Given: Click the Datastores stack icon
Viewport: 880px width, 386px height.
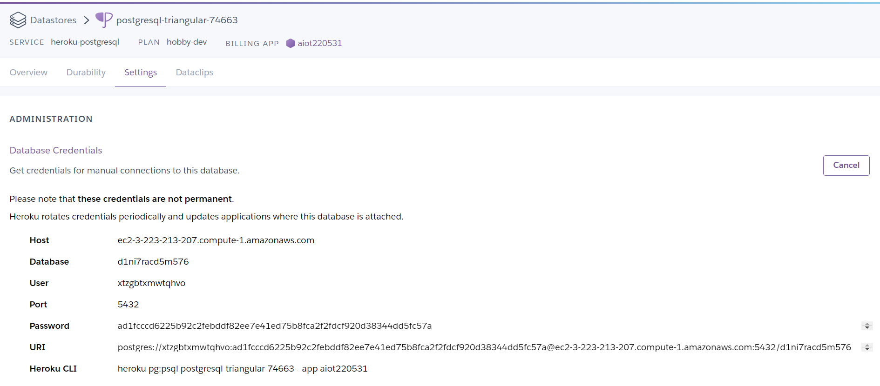Looking at the screenshot, I should click(18, 20).
